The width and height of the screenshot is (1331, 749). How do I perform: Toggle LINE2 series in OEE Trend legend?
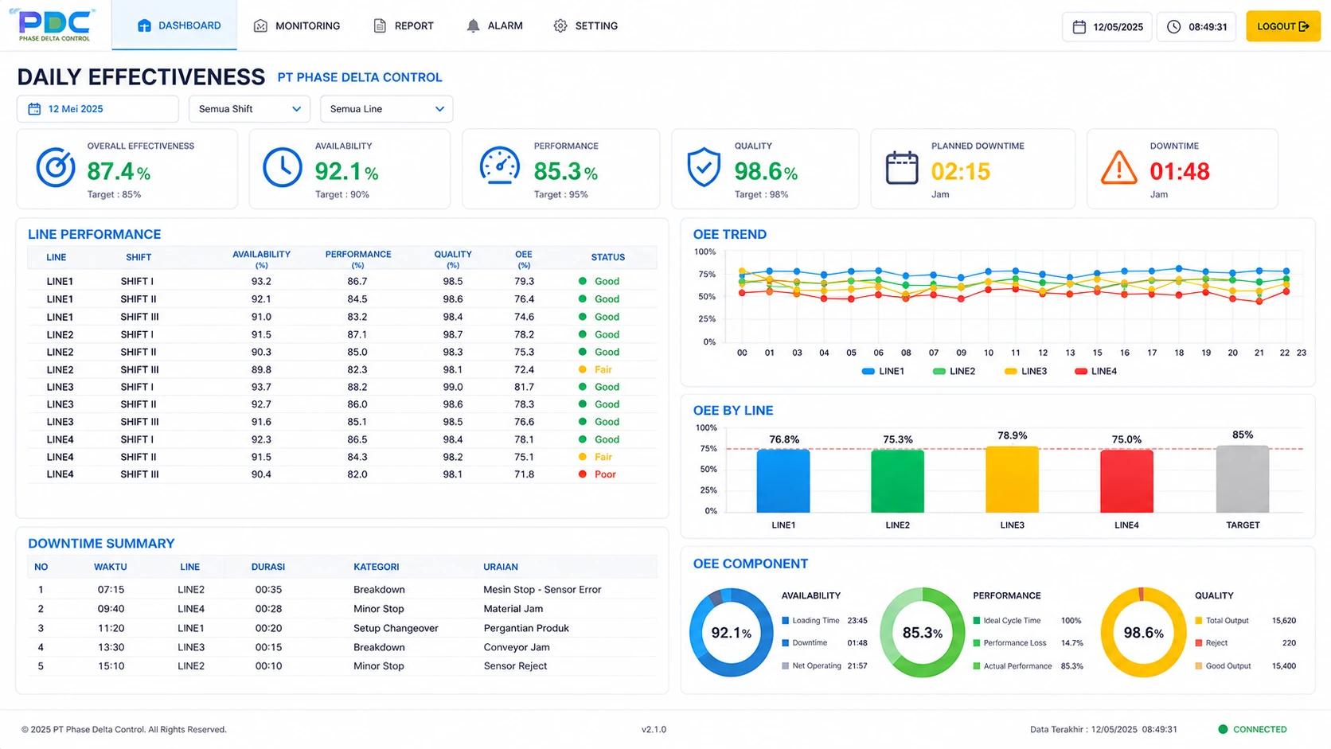pyautogui.click(x=954, y=372)
